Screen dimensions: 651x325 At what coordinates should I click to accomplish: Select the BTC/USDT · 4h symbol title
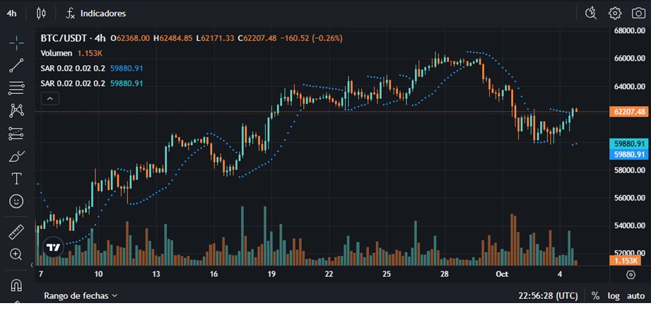pyautogui.click(x=73, y=38)
